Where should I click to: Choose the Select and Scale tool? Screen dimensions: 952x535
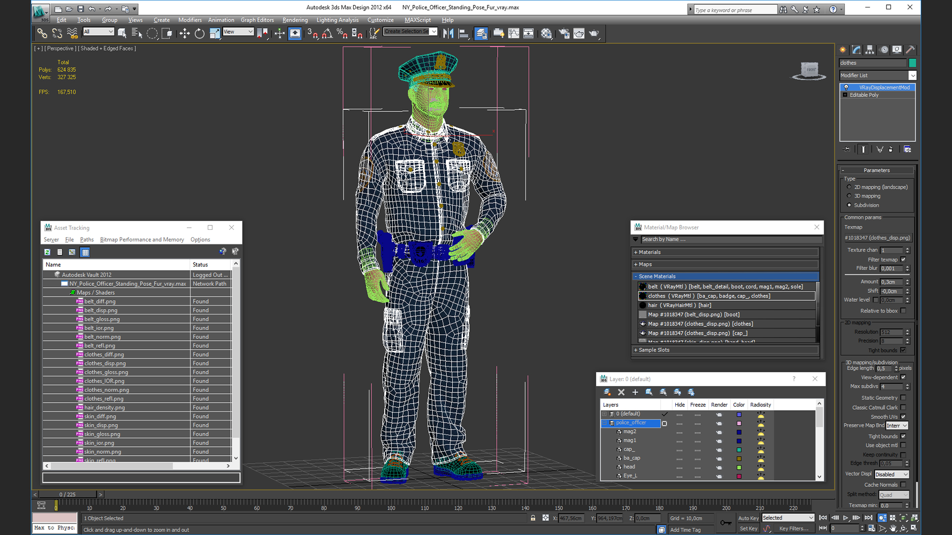point(215,33)
